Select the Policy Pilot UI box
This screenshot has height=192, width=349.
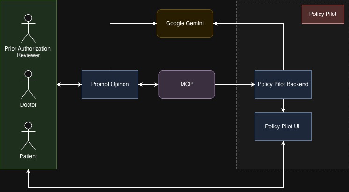(283, 127)
